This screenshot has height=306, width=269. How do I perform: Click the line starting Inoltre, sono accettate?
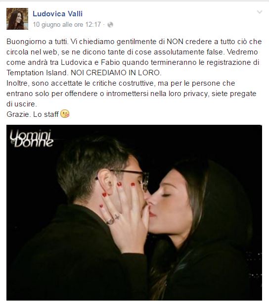tap(121, 83)
